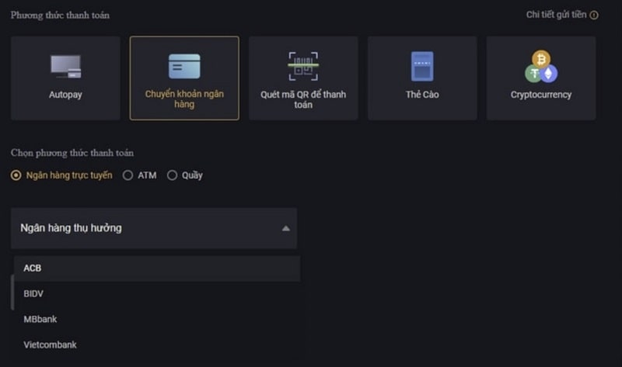This screenshot has width=622, height=367.
Task: Collapse the Ngân hàng thụ hưởng dropdown arrow
Action: (285, 228)
